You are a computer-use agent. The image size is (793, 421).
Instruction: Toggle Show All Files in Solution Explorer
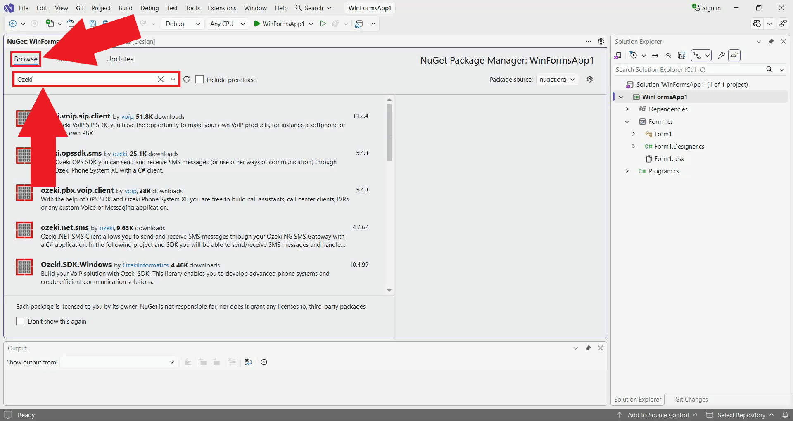(681, 55)
